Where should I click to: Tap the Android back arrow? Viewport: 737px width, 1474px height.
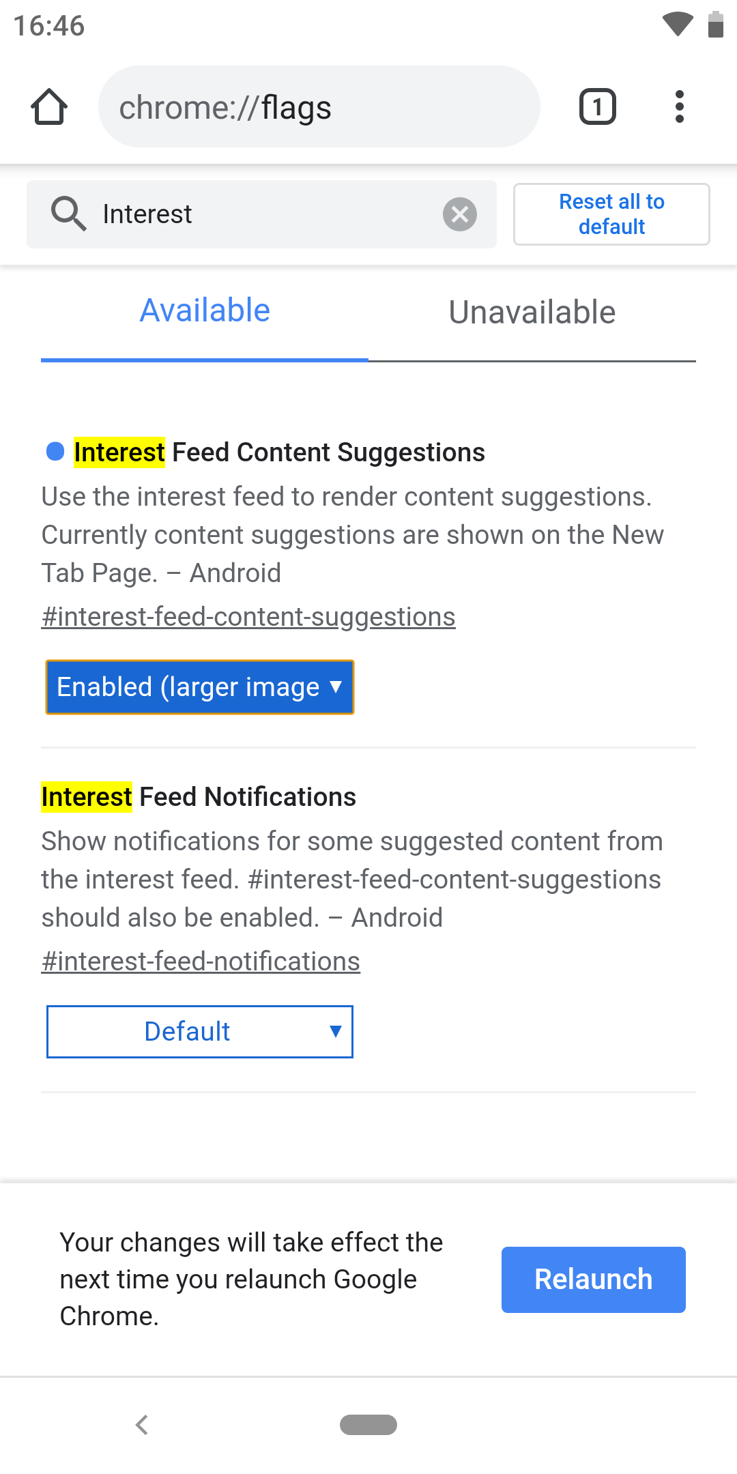click(x=142, y=1425)
